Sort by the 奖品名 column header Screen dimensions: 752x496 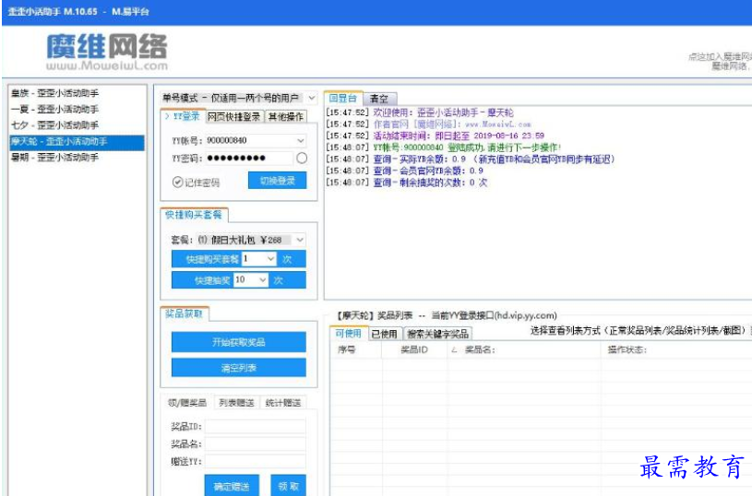(x=524, y=349)
